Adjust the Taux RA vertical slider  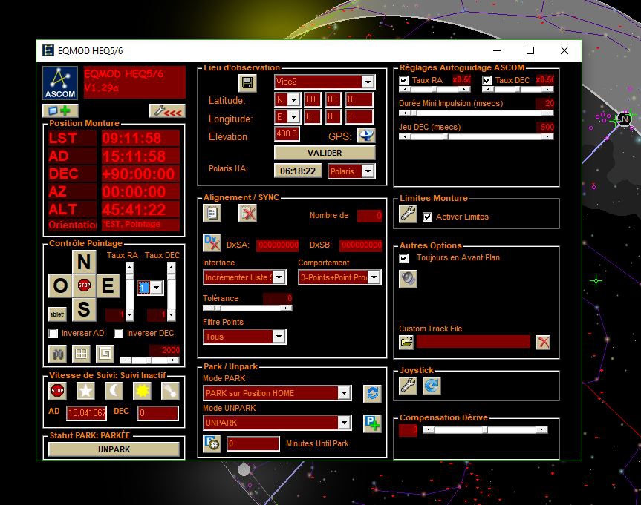(x=129, y=291)
